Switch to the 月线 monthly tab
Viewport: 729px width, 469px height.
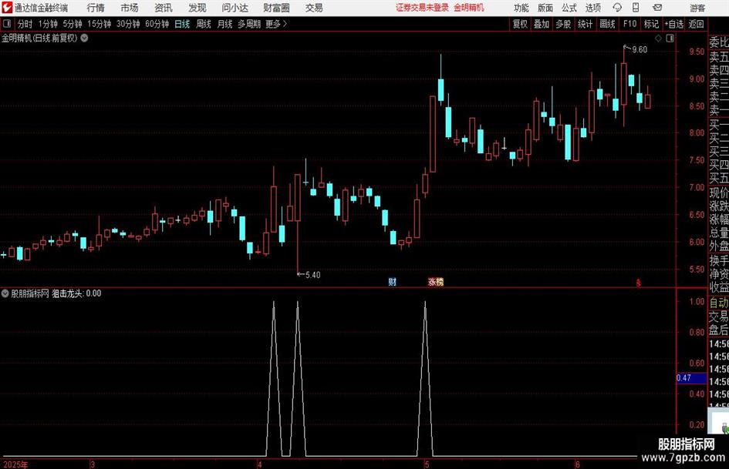click(x=224, y=24)
